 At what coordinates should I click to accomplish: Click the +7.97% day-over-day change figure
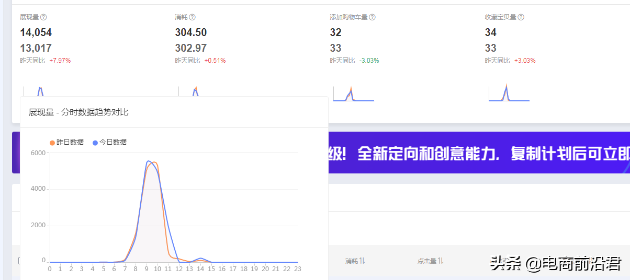coord(60,61)
